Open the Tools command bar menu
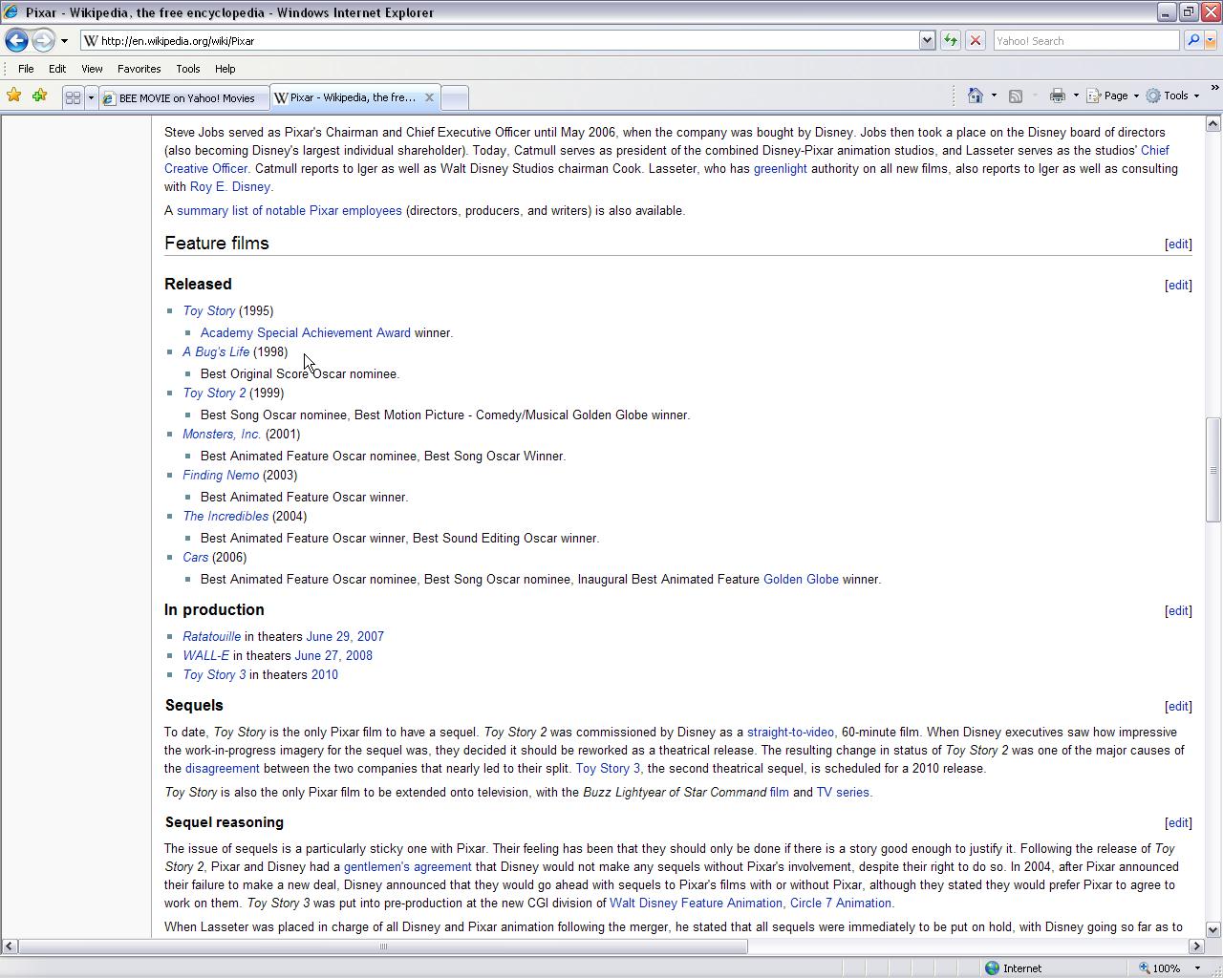 1172,96
